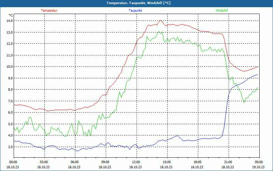Click the 6,0 y-axis value
273x171 pixels.
coord(10,113)
